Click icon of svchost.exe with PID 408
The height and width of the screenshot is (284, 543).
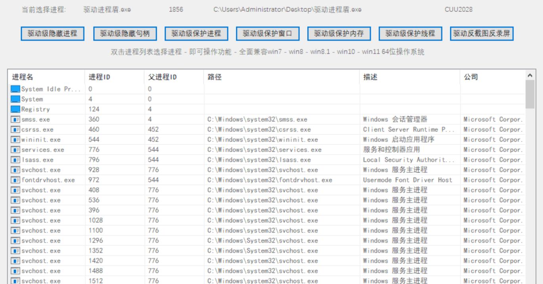click(x=15, y=190)
